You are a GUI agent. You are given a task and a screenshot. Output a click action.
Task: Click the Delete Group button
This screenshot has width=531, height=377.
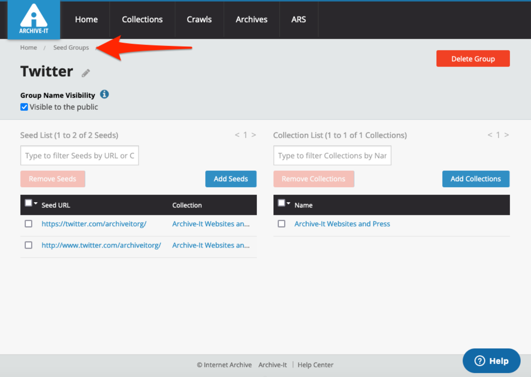[x=473, y=59]
